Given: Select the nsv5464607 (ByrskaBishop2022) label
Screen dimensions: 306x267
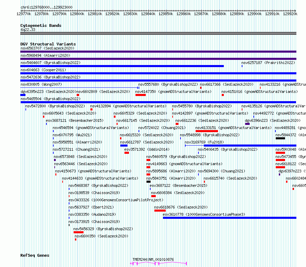Looking at the screenshot, I should [x=51, y=63].
